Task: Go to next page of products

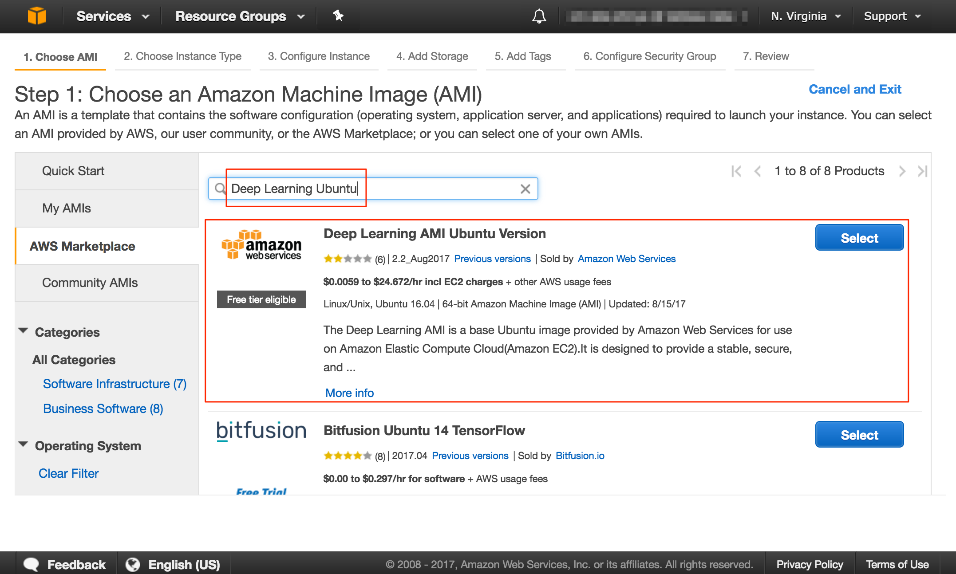Action: [x=902, y=171]
